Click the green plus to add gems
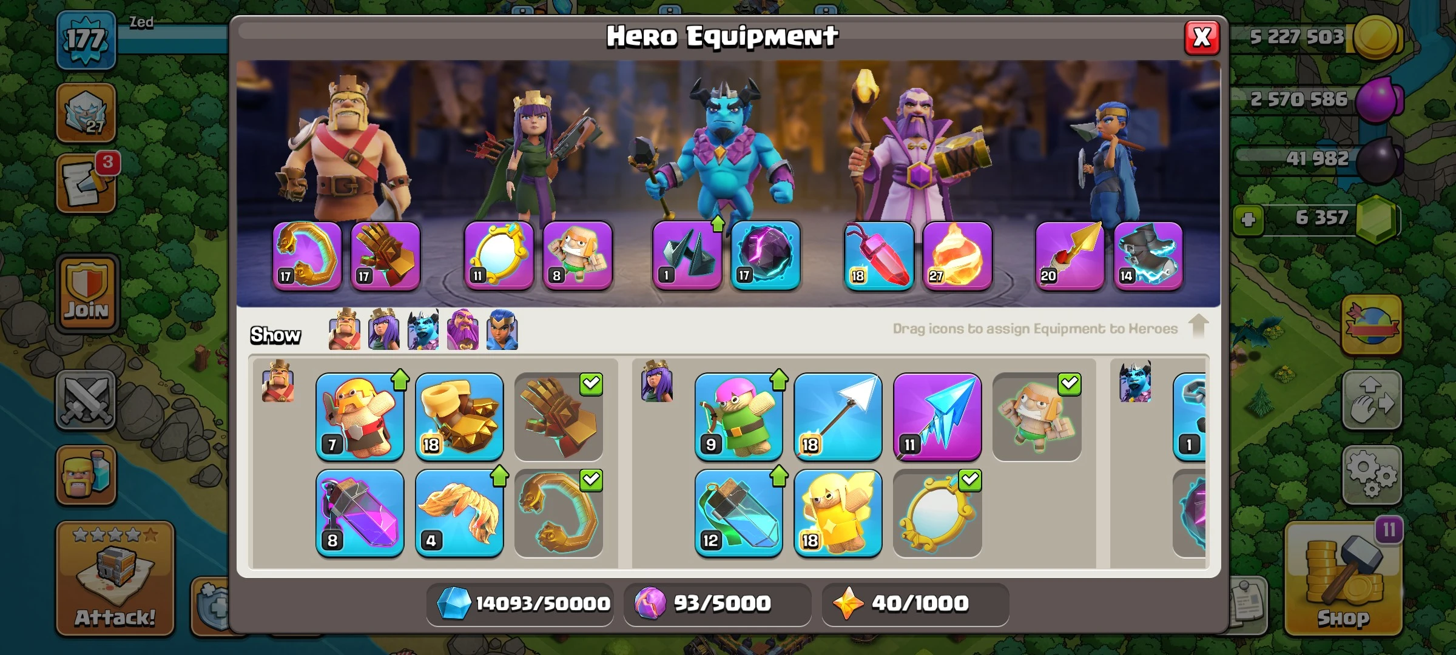The height and width of the screenshot is (655, 1456). click(1248, 219)
